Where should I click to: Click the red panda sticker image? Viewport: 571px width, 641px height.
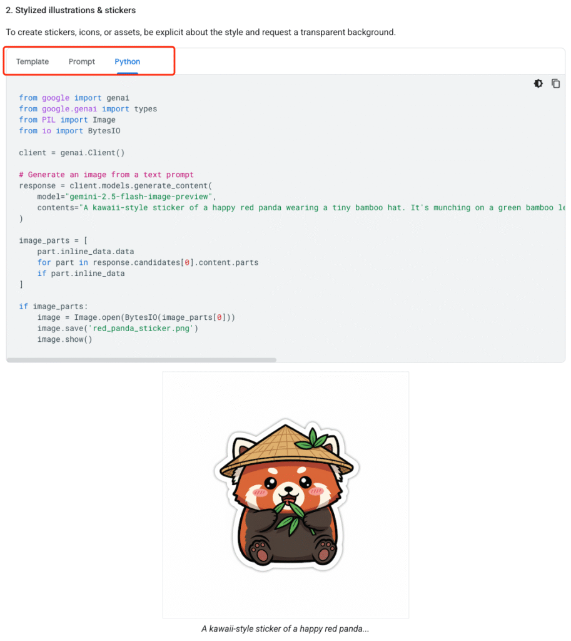point(285,495)
